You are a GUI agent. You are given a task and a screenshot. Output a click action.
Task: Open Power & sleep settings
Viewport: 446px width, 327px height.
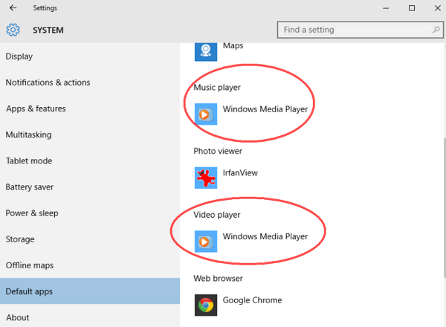[x=90, y=213]
